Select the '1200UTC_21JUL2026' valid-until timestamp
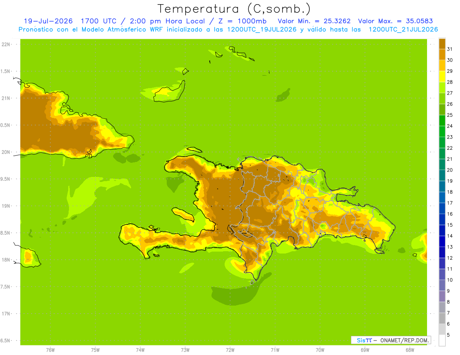 pyautogui.click(x=403, y=29)
